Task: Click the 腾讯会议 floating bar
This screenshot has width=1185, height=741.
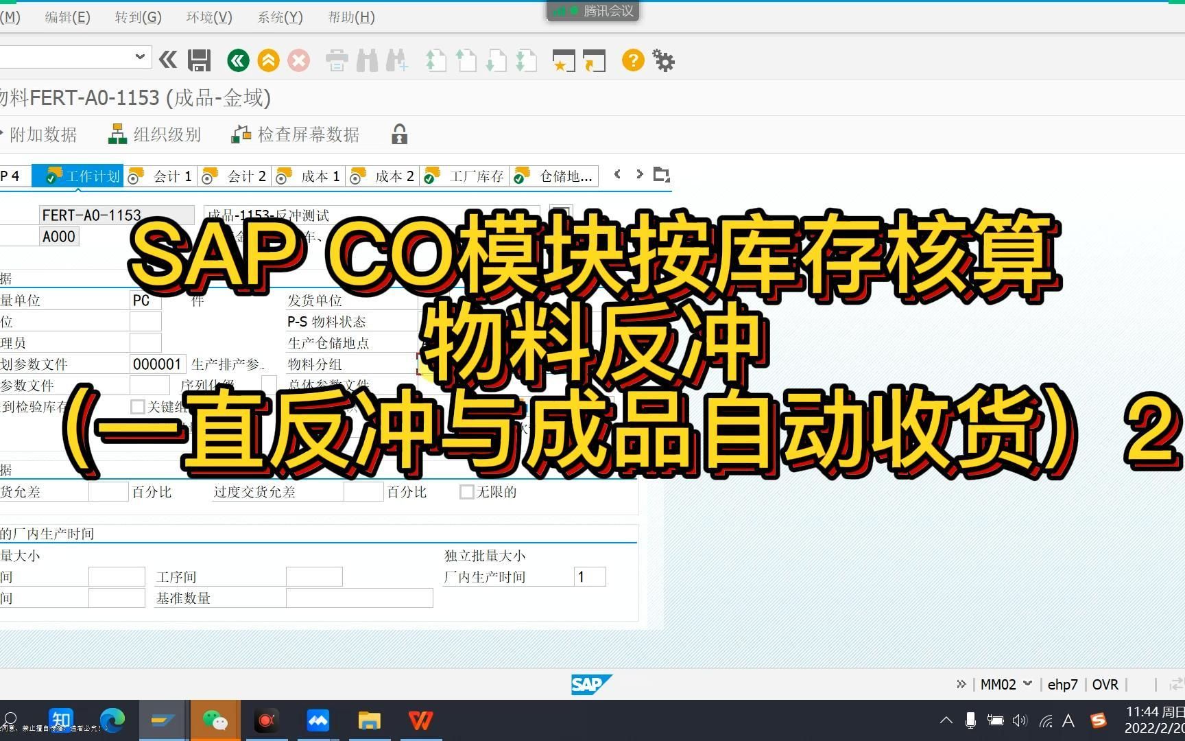Action: coord(592,11)
